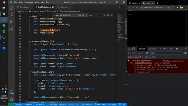
Task: Open the notifications bell in status bar
Action: pyautogui.click(x=124, y=105)
